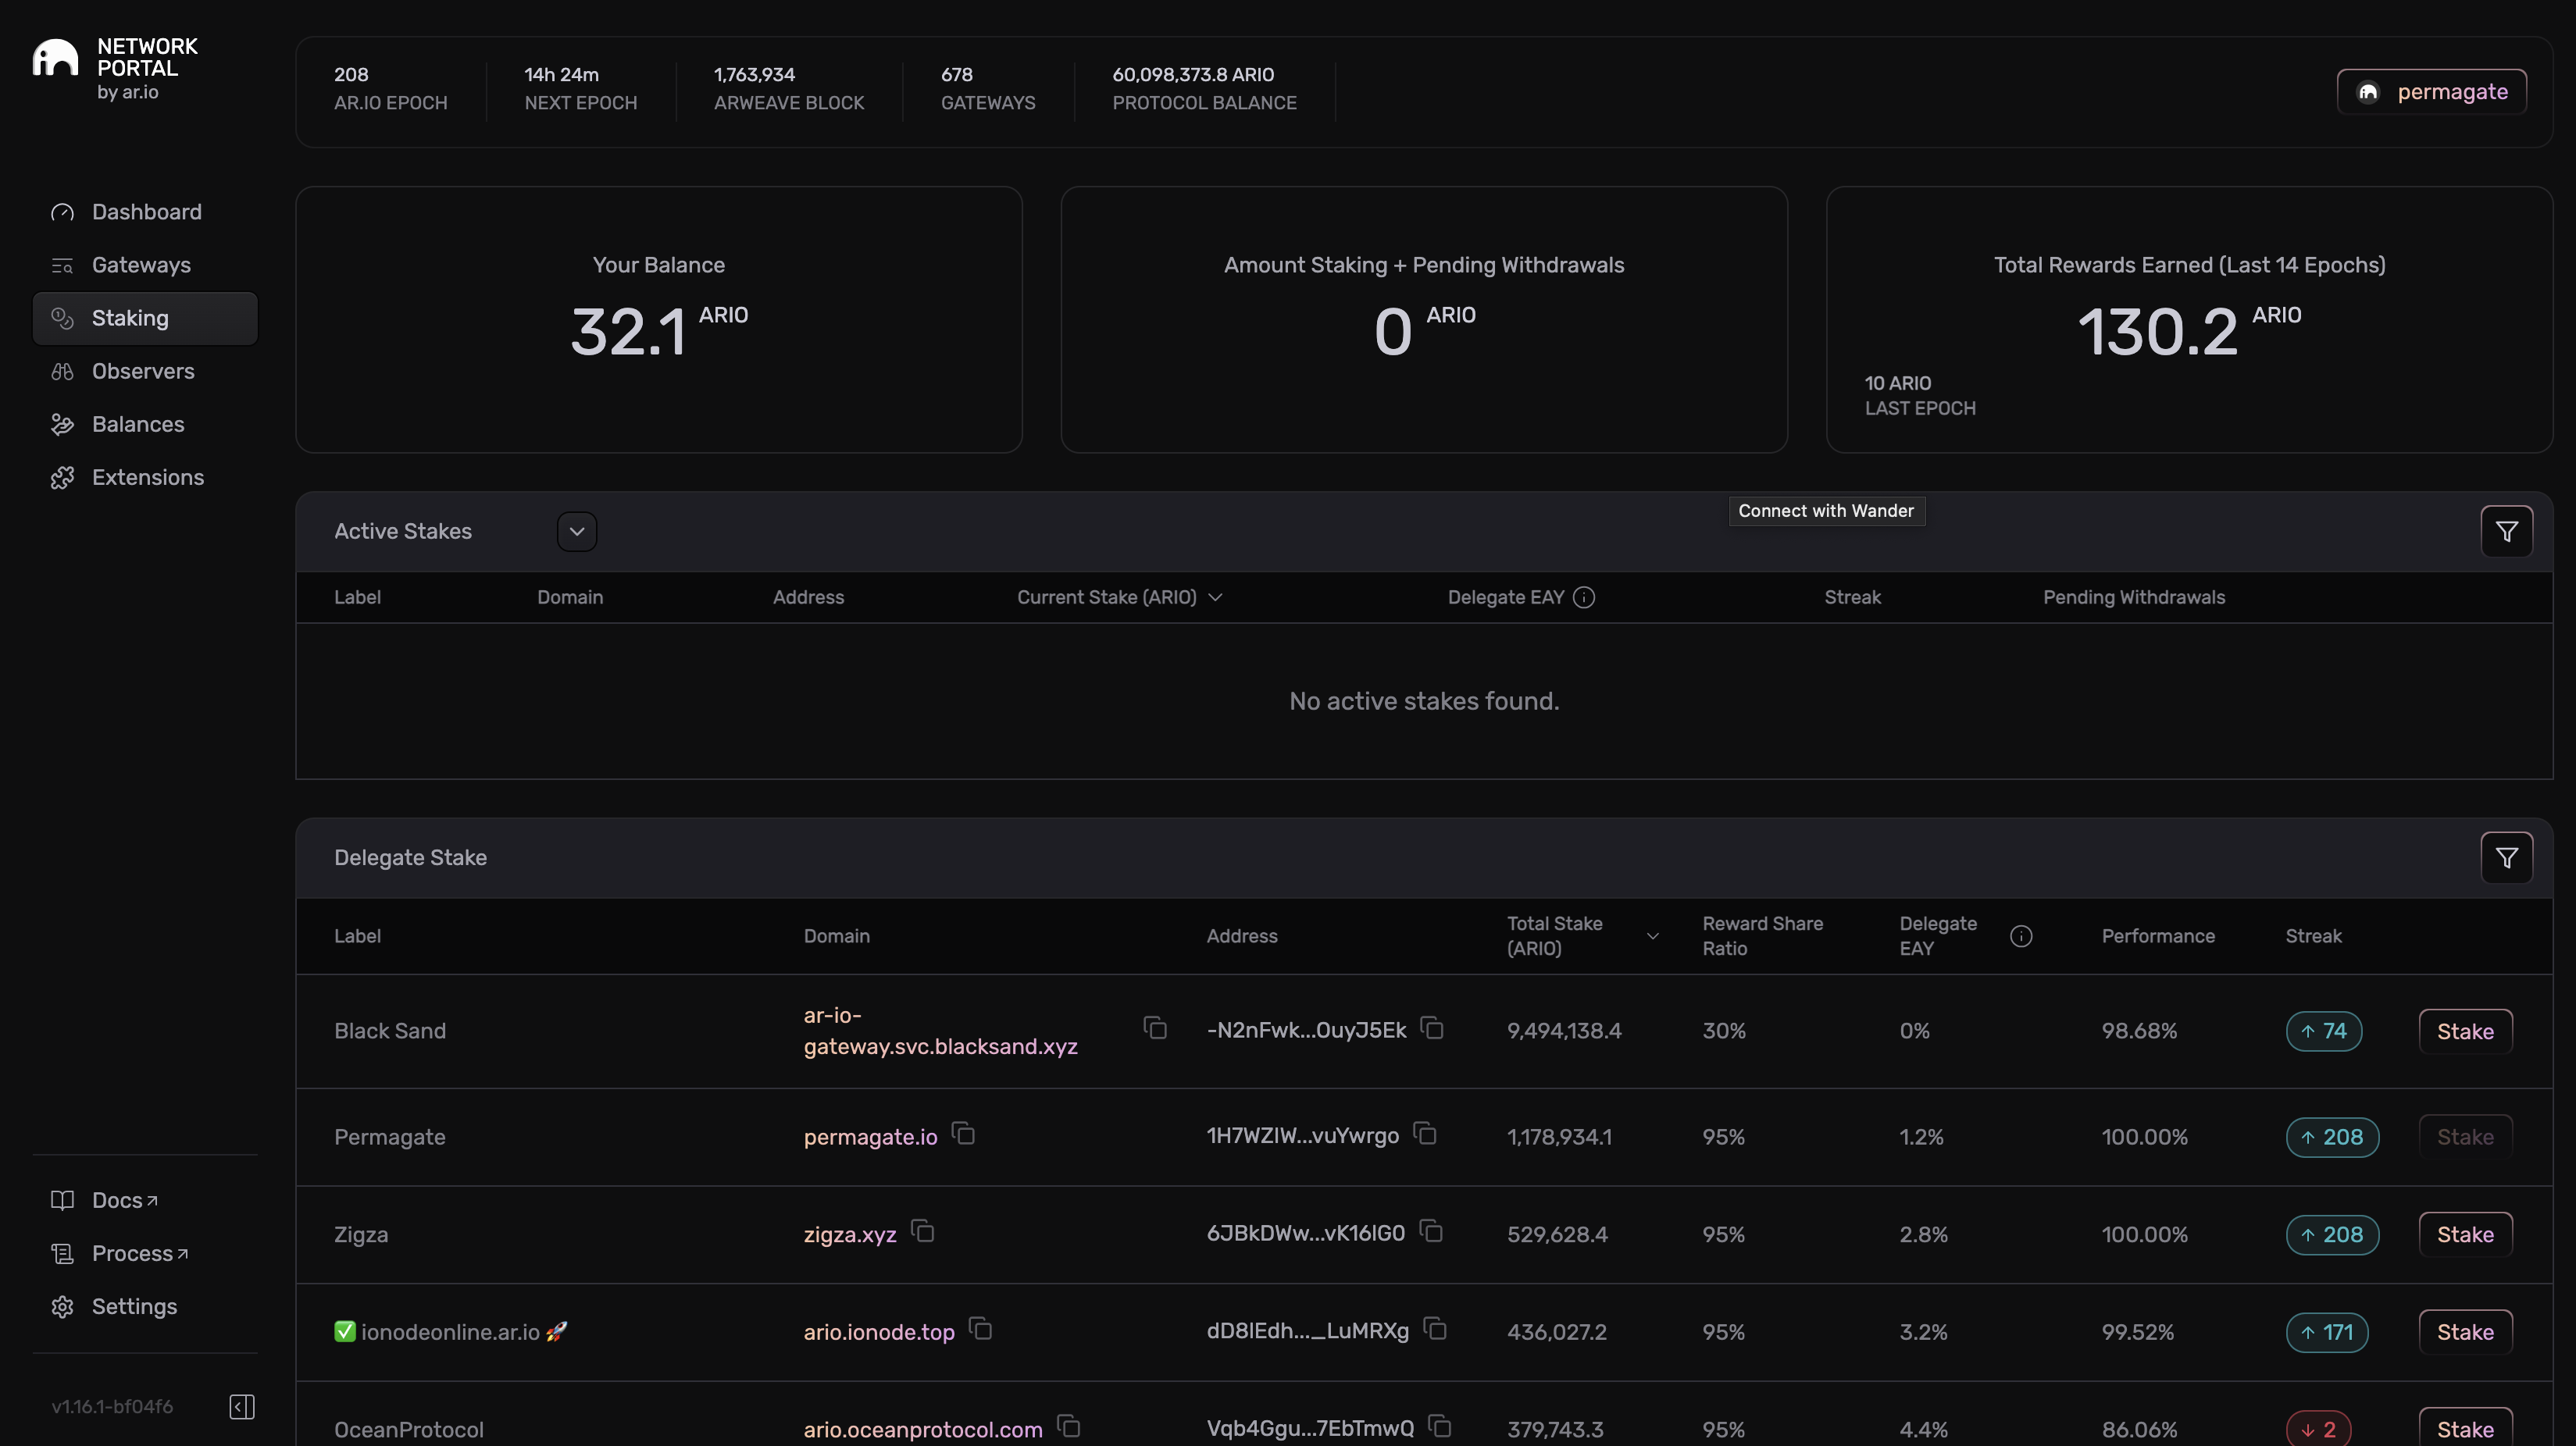Open the Gateways page
2576x1446 pixels.
141,265
